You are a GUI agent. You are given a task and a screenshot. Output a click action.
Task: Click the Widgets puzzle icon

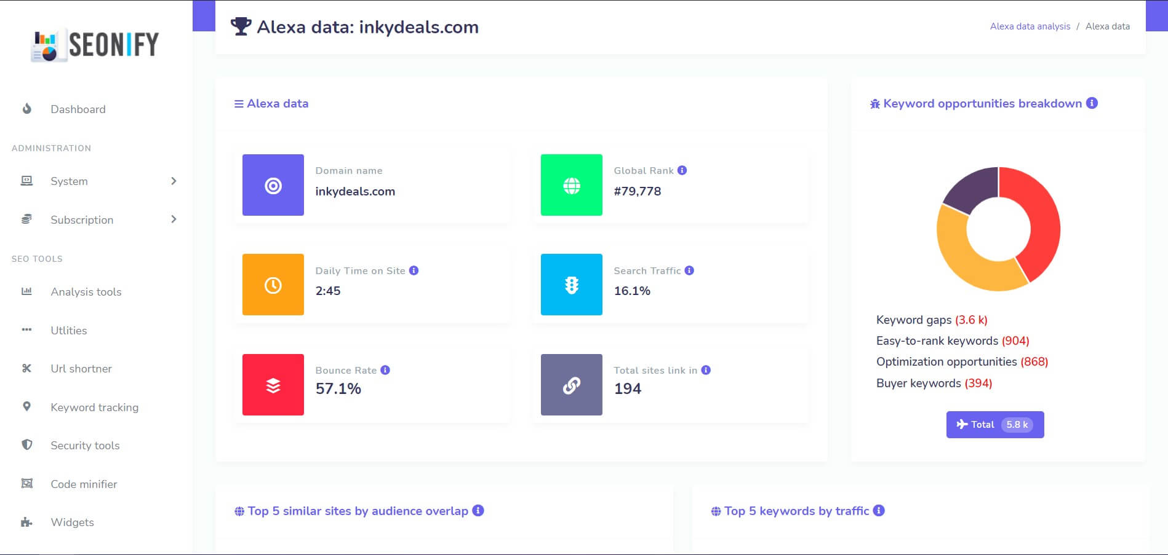(26, 522)
